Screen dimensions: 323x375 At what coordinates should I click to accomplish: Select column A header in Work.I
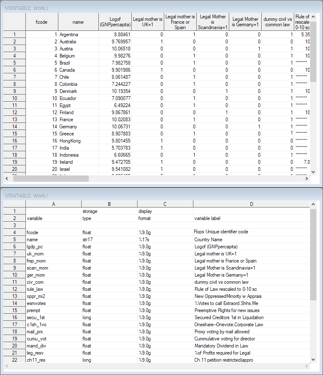(54, 204)
